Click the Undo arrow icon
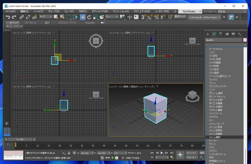Image resolution: width=251 pixels, height=164 pixels. click(8, 17)
